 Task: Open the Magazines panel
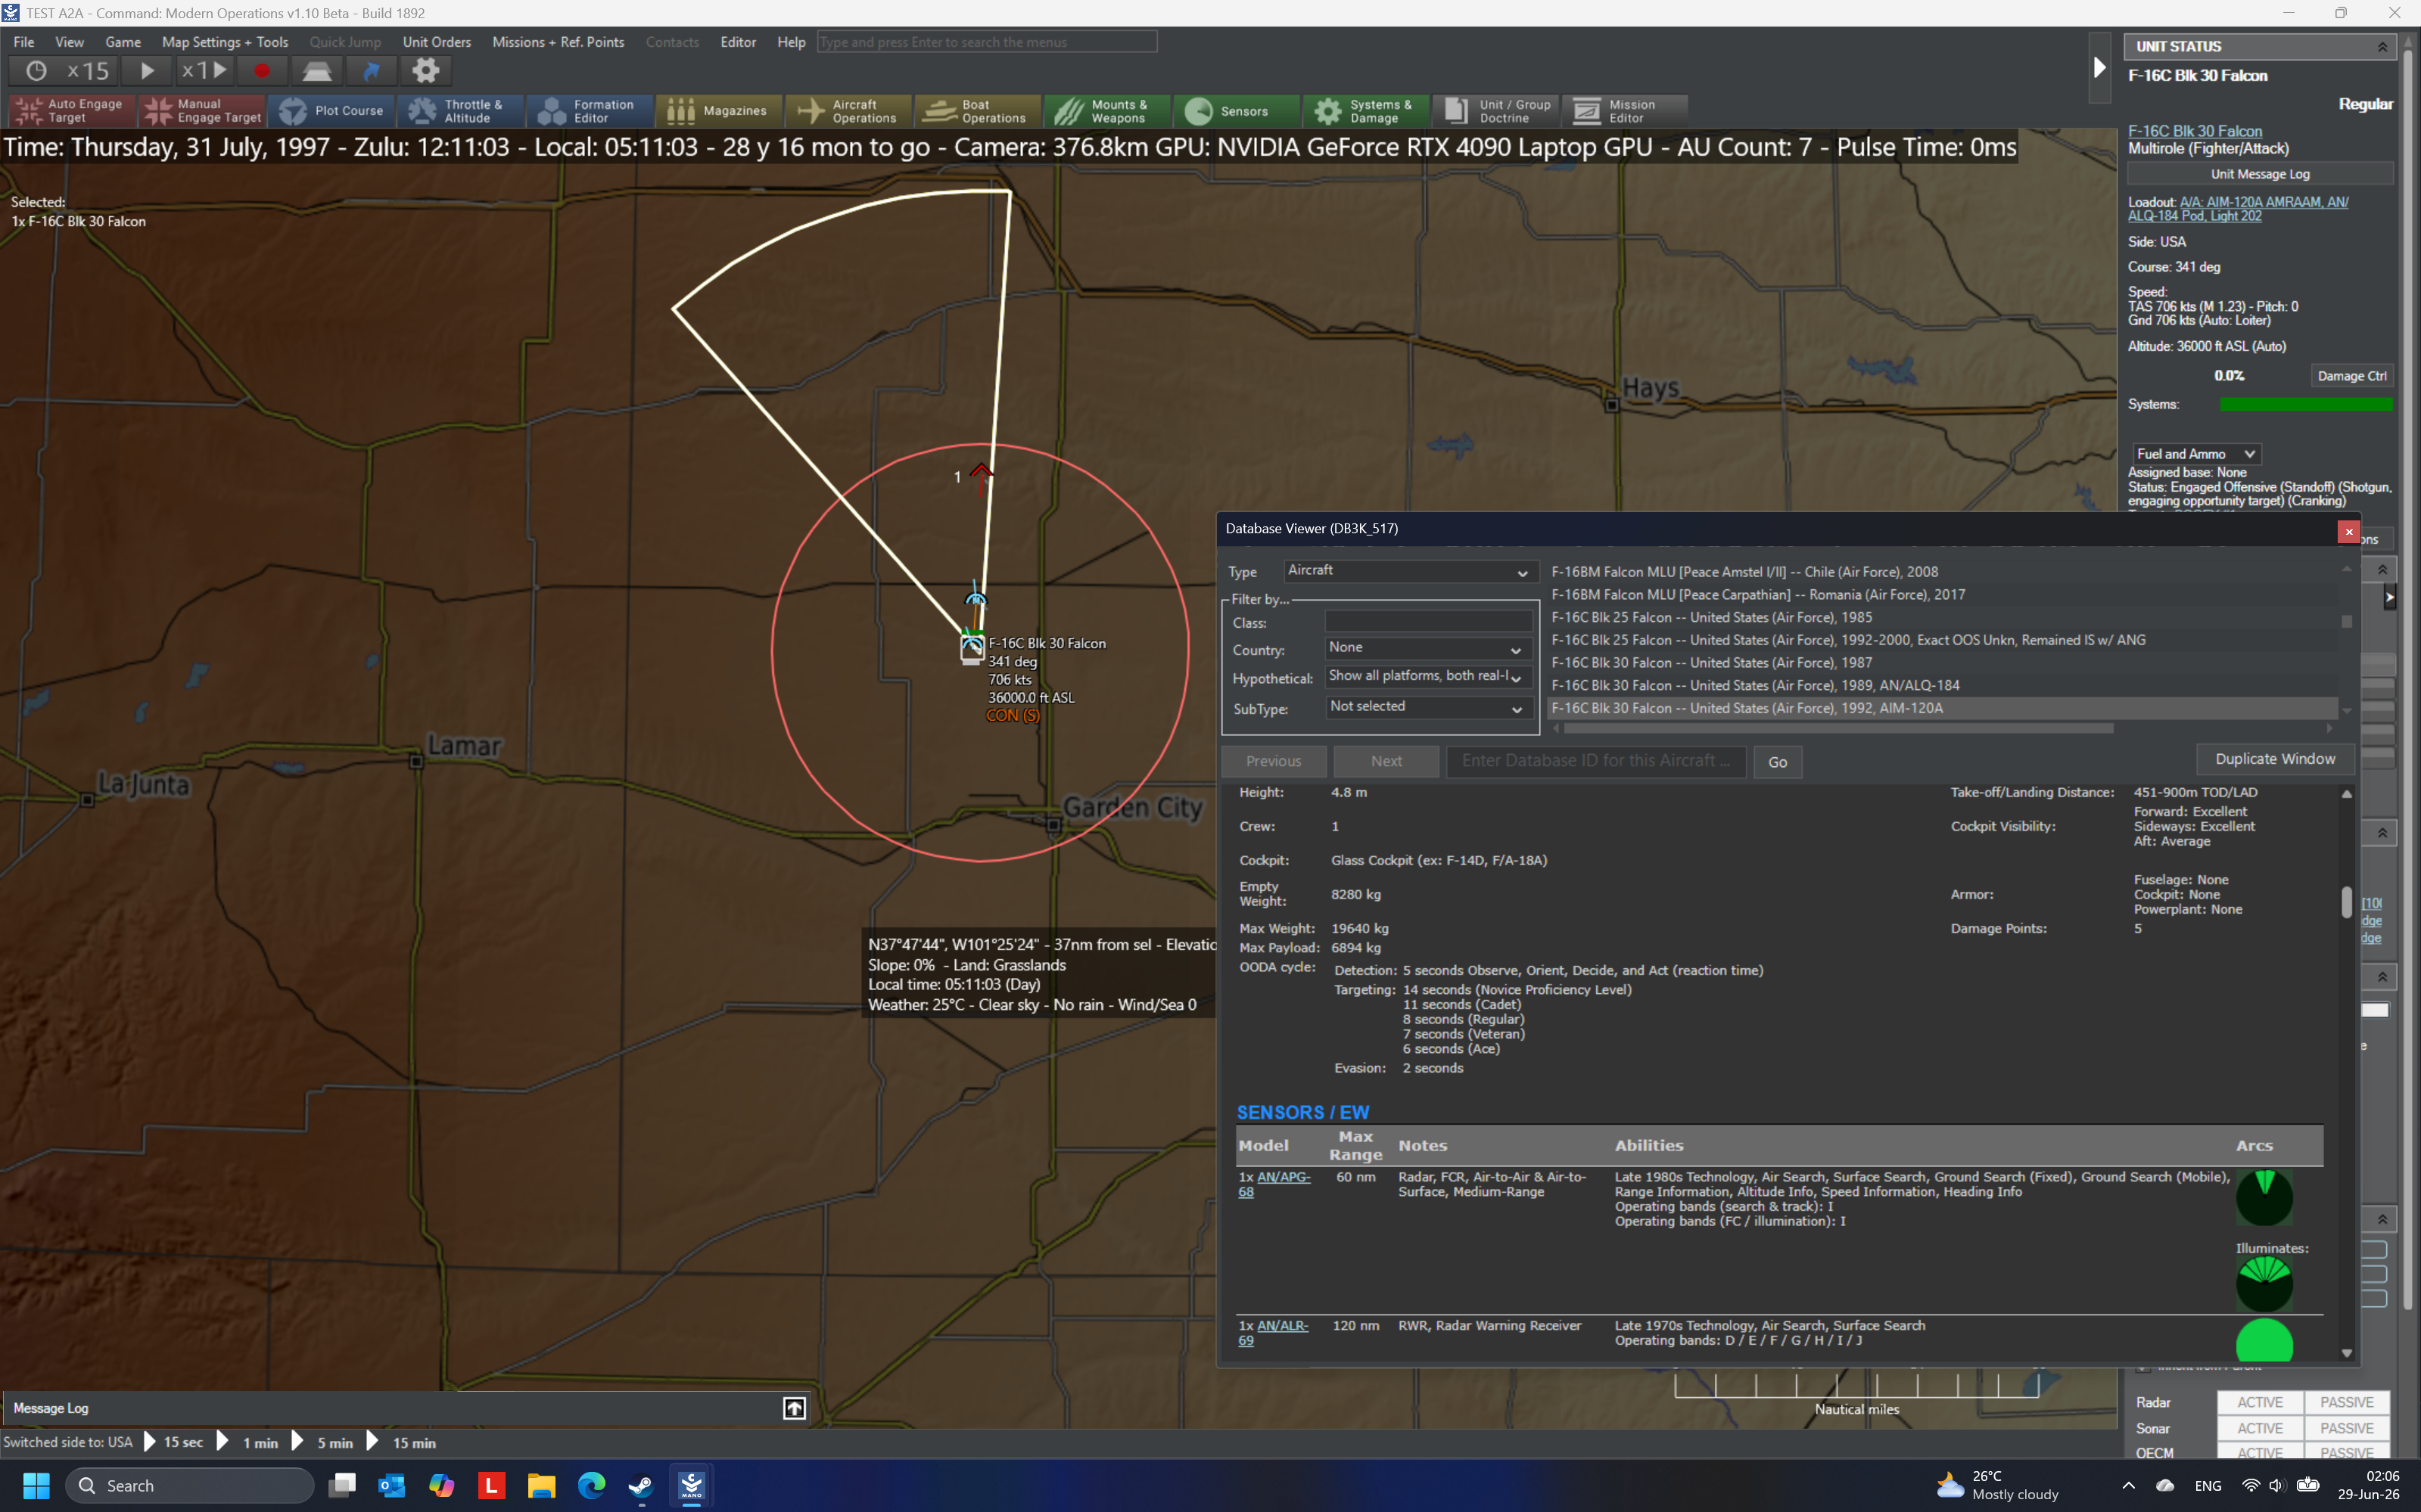[x=718, y=111]
